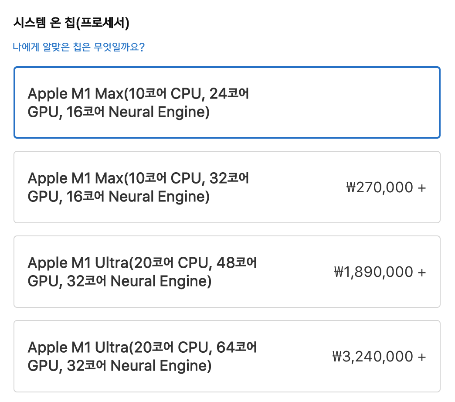Click the ₩1,890,000 + upgrade price
This screenshot has width=455, height=402.
coord(380,272)
